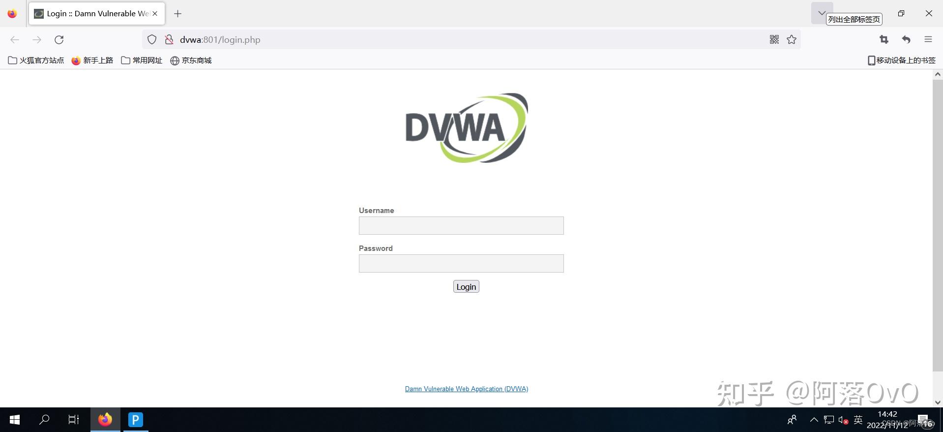Click the DVWA logo image

point(467,128)
